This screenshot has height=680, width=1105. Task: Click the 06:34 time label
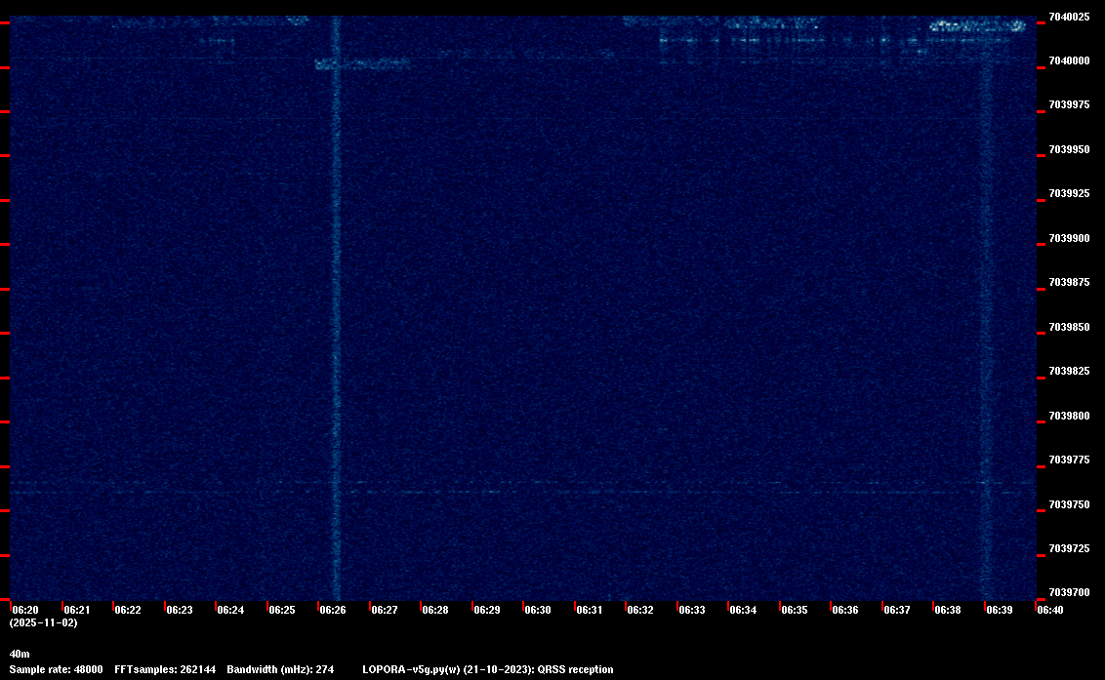(x=743, y=610)
